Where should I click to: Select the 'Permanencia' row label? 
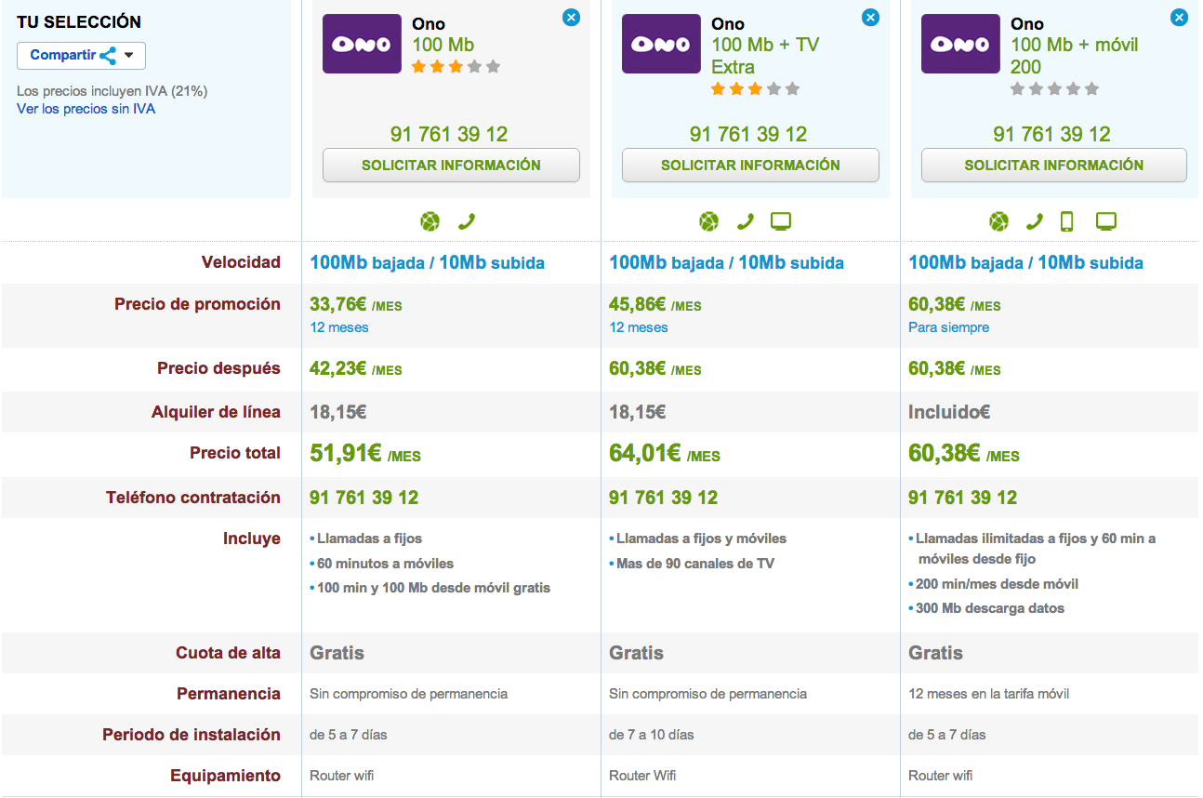click(229, 694)
